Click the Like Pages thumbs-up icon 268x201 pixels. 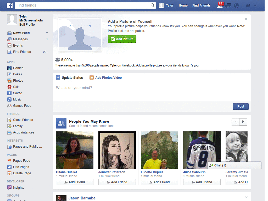click(9, 167)
